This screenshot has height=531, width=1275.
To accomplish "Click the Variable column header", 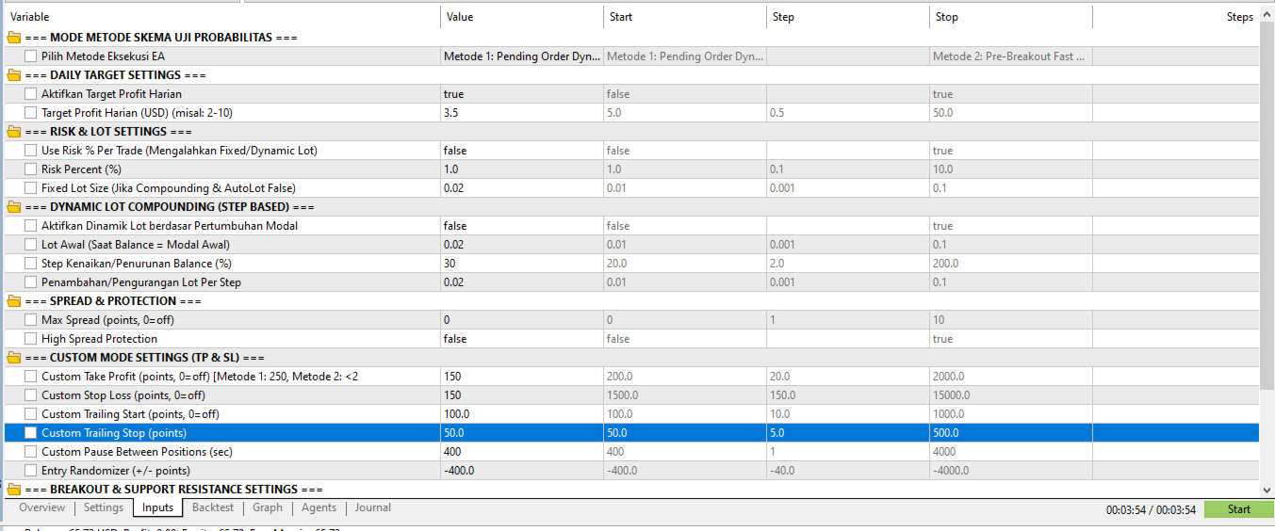I will [x=222, y=17].
